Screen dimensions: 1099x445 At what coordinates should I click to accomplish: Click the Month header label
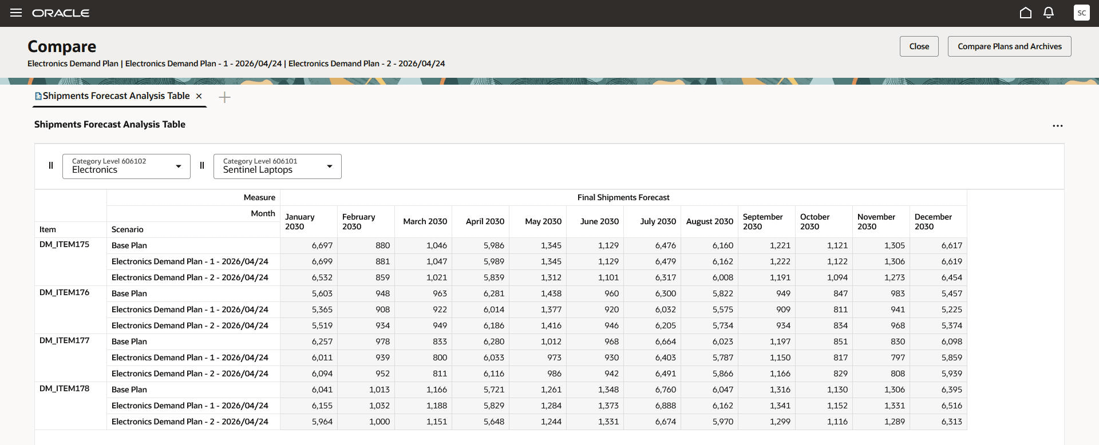click(x=263, y=213)
